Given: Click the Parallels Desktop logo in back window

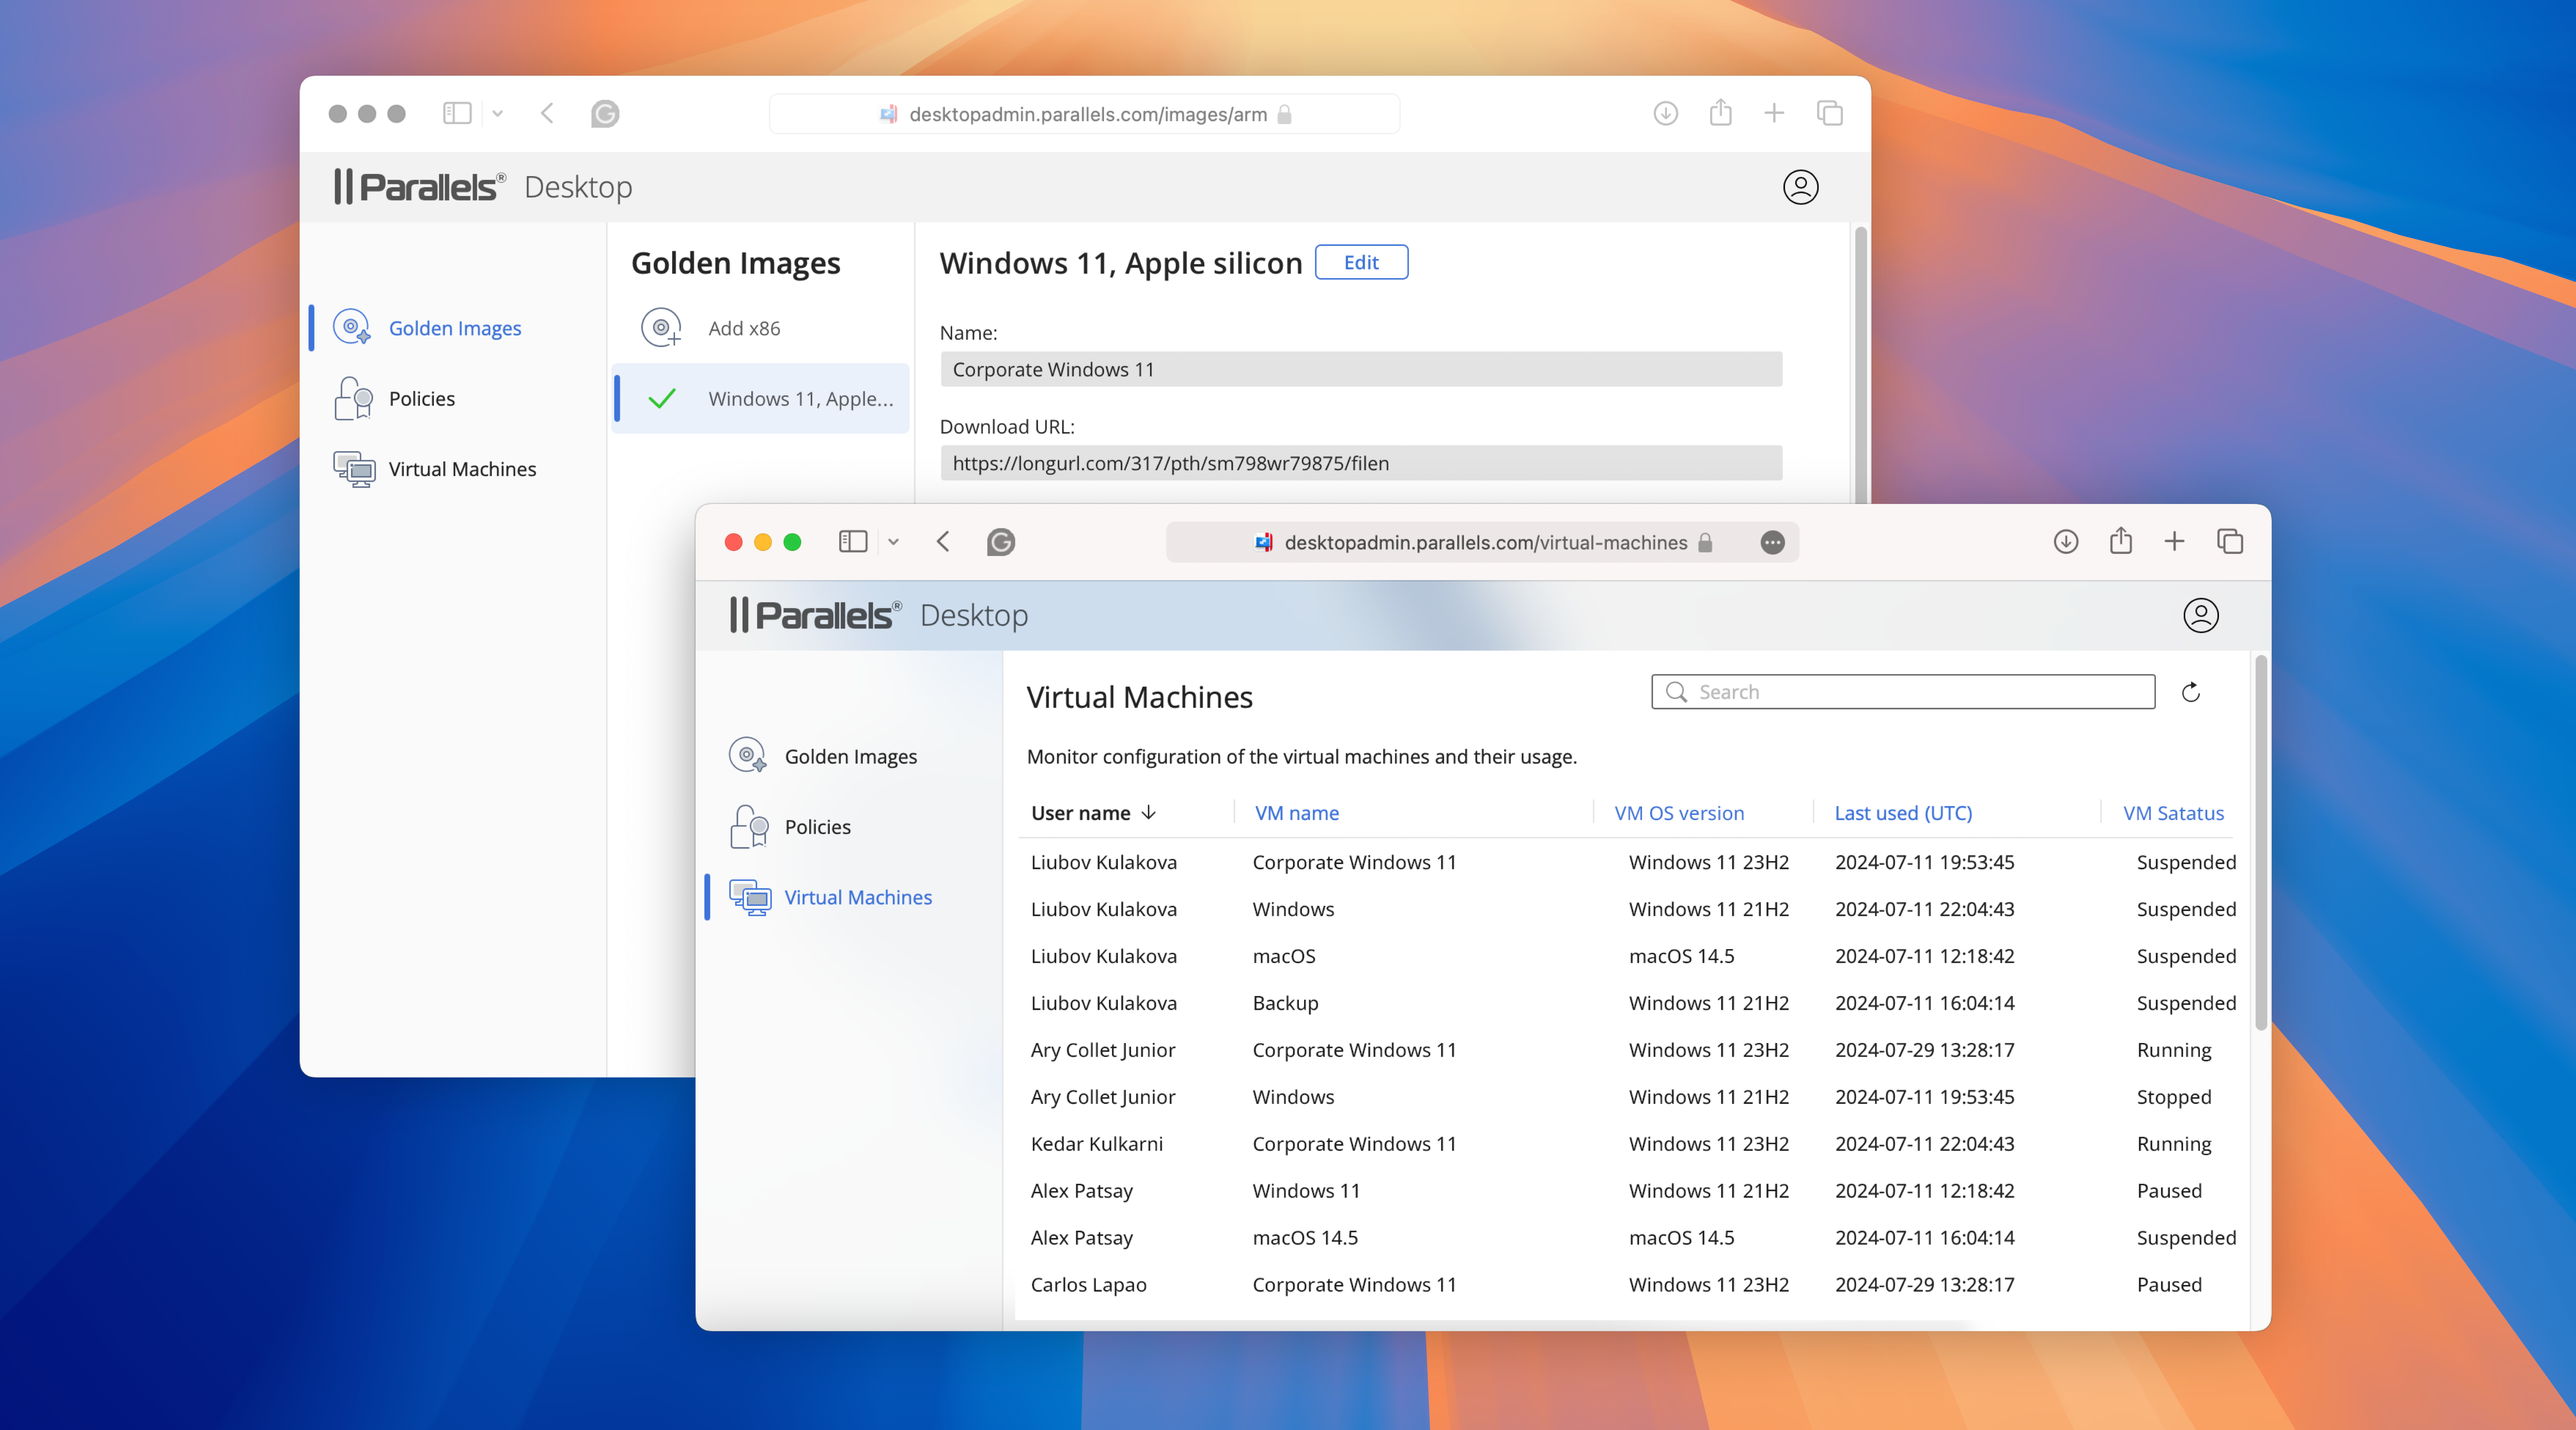Looking at the screenshot, I should tap(482, 187).
